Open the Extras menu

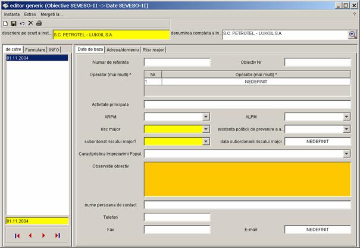pos(30,14)
